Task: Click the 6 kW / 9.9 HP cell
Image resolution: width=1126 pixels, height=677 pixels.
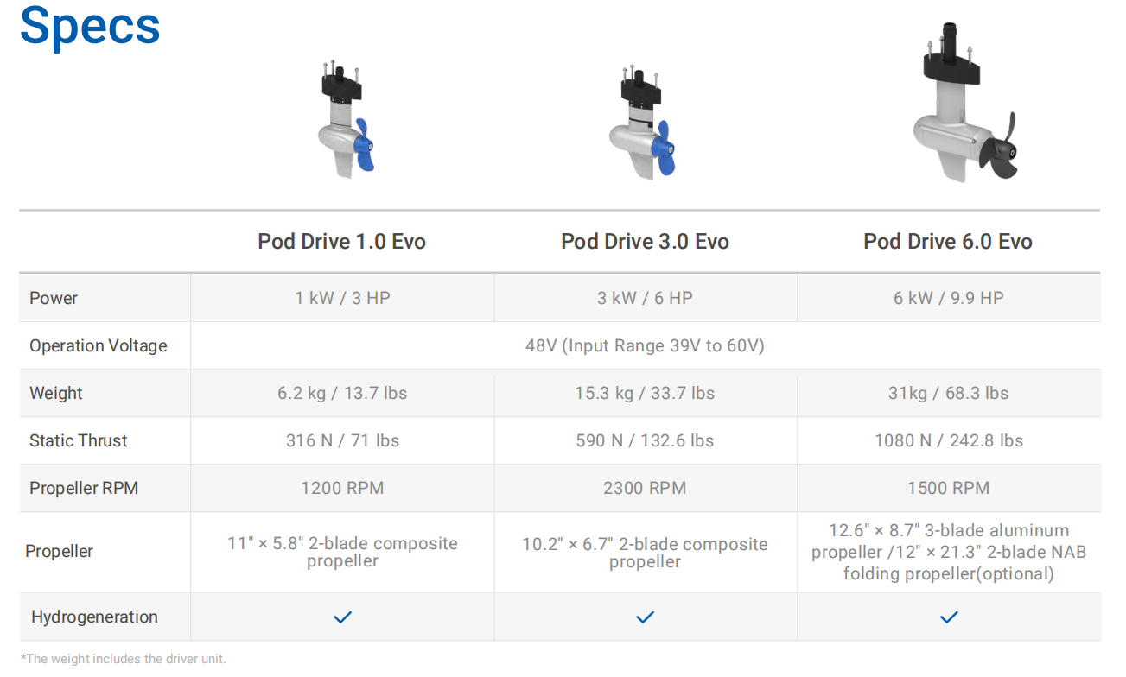Action: (948, 298)
